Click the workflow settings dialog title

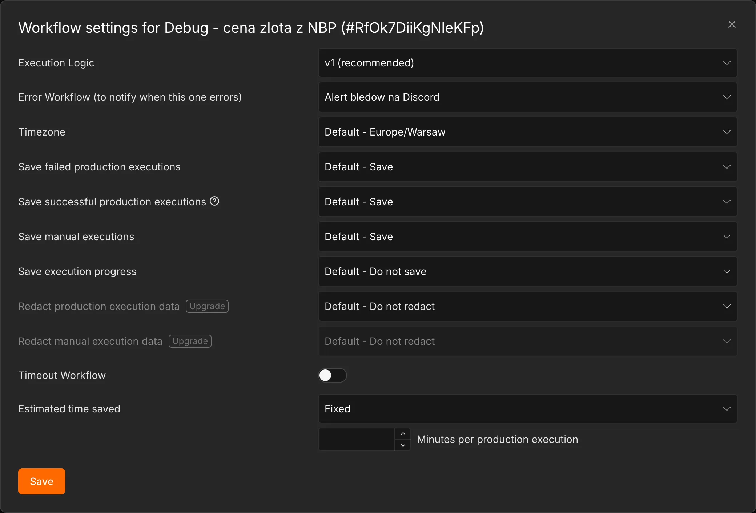[x=251, y=28]
